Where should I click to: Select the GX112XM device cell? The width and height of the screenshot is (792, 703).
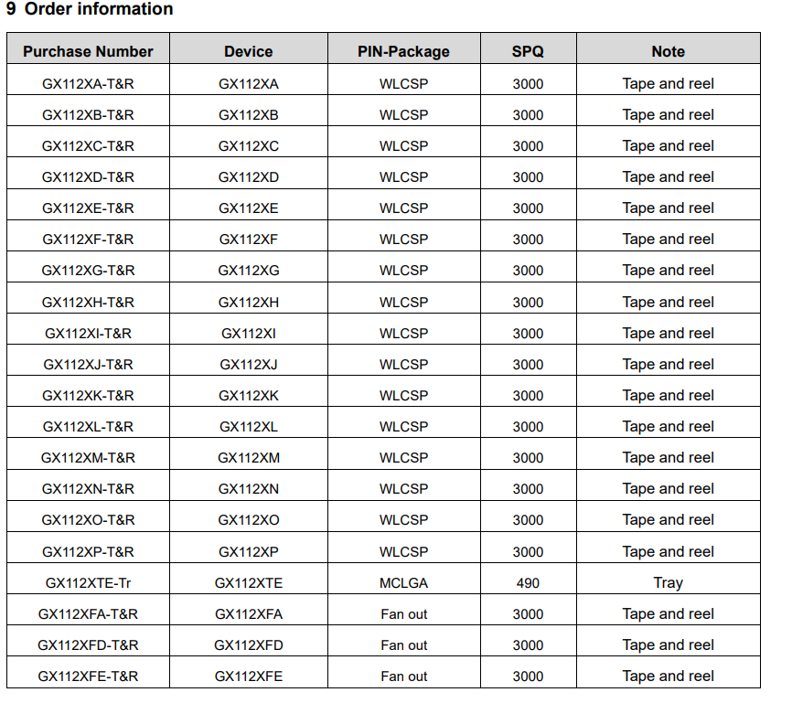[x=249, y=458]
